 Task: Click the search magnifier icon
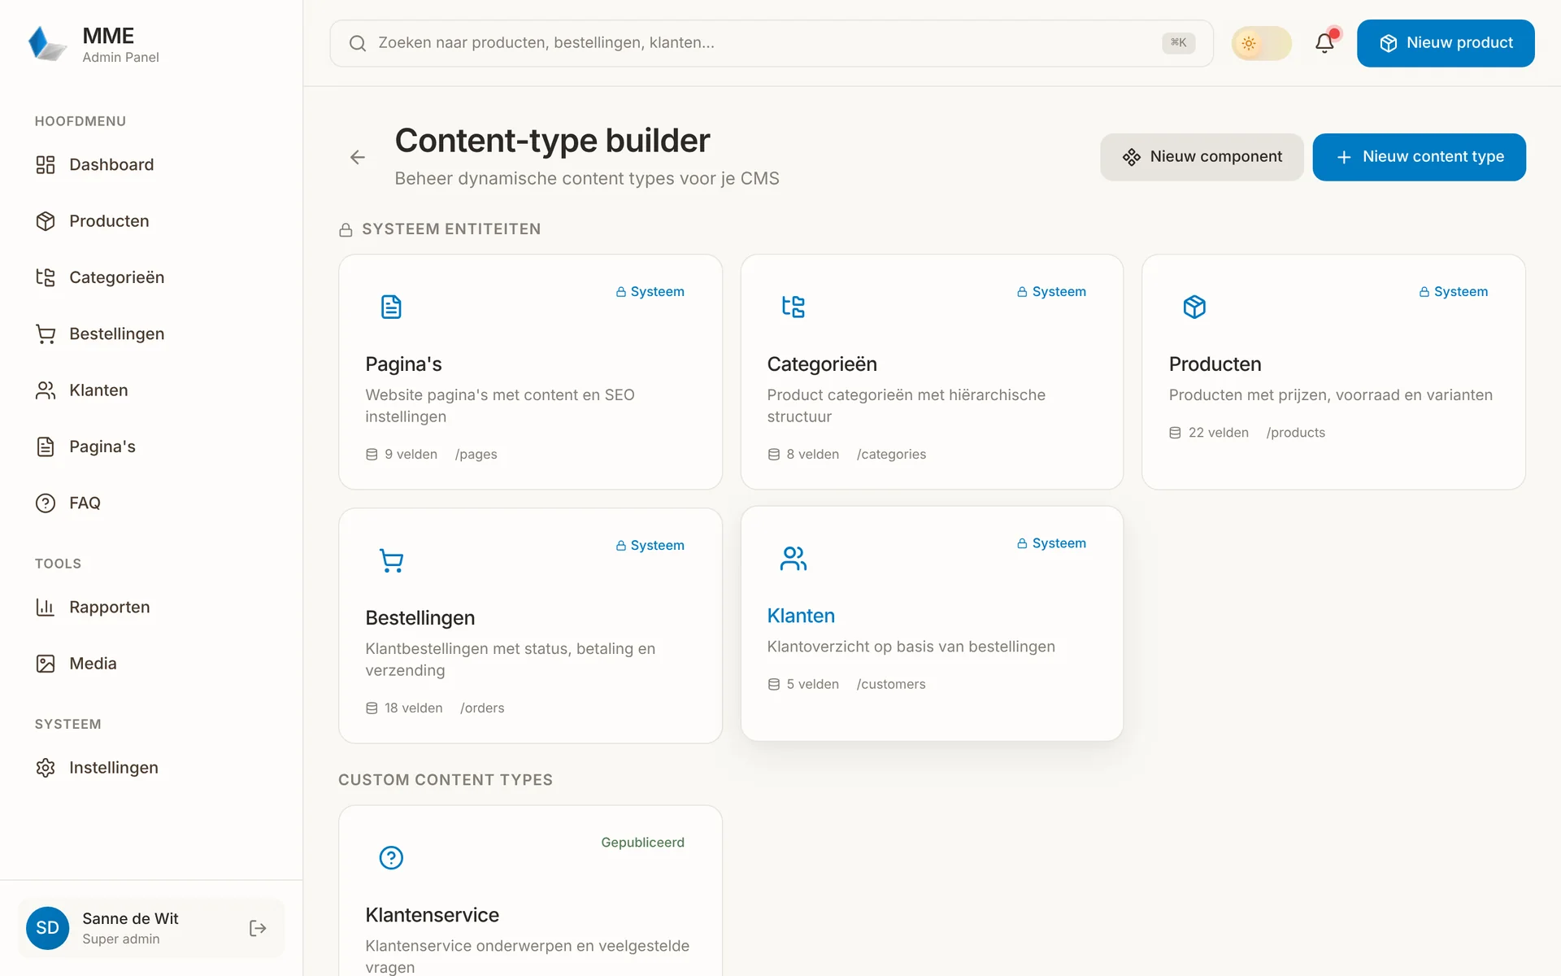[x=357, y=43]
